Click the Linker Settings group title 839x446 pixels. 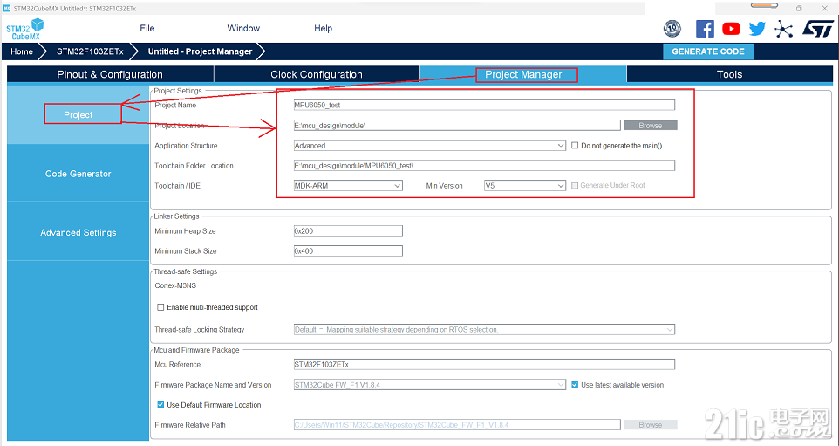(176, 216)
